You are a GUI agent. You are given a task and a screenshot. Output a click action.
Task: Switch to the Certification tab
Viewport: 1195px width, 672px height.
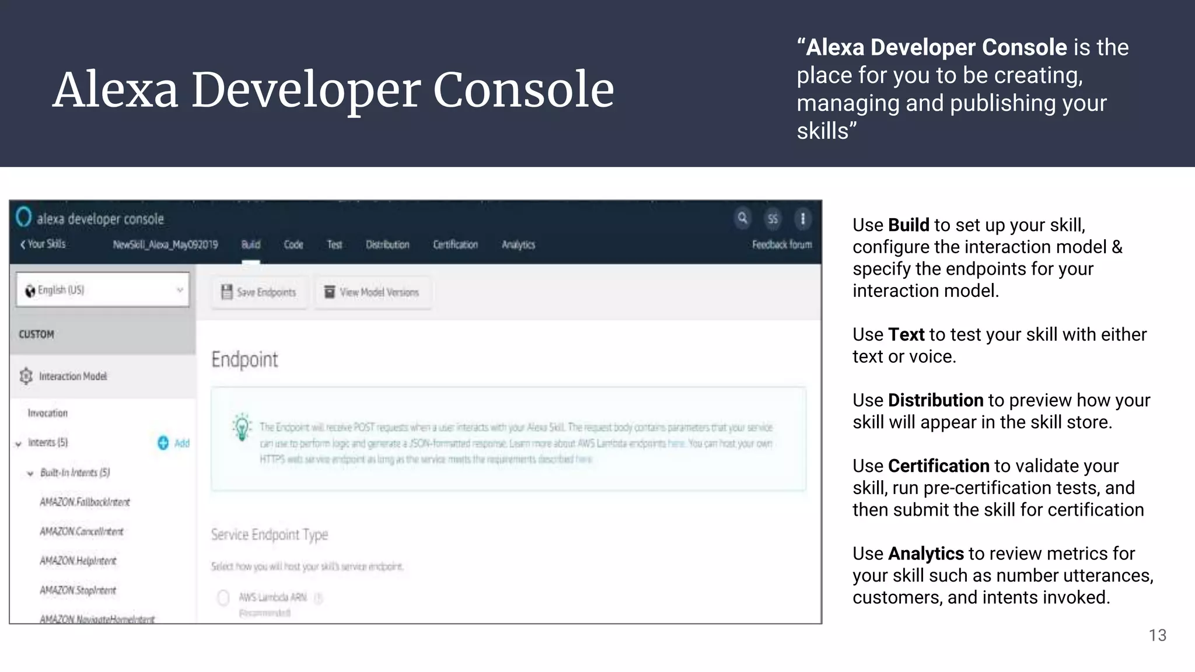point(455,244)
